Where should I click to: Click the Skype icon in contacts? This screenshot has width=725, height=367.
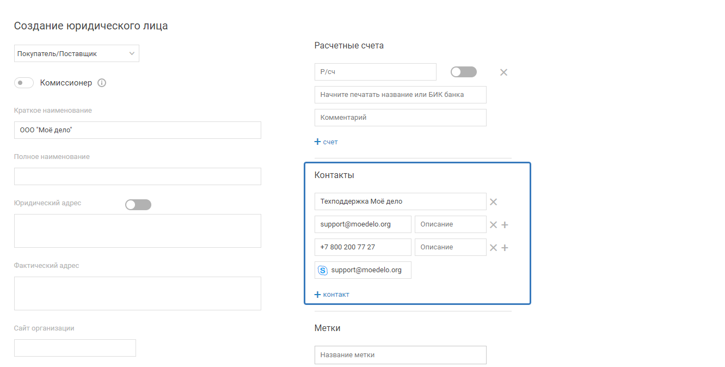(x=322, y=270)
